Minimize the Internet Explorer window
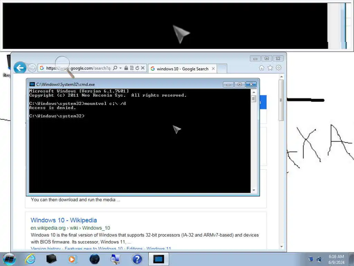This screenshot has width=354, height=266. coord(255,59)
